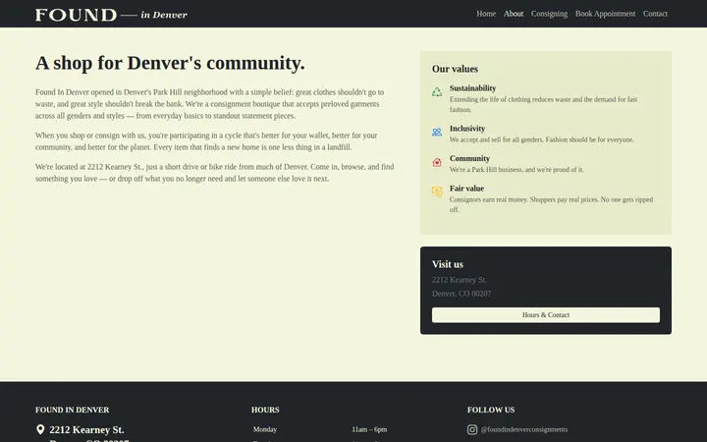The width and height of the screenshot is (707, 442).
Task: Go to the Consigning page
Action: pyautogui.click(x=549, y=14)
